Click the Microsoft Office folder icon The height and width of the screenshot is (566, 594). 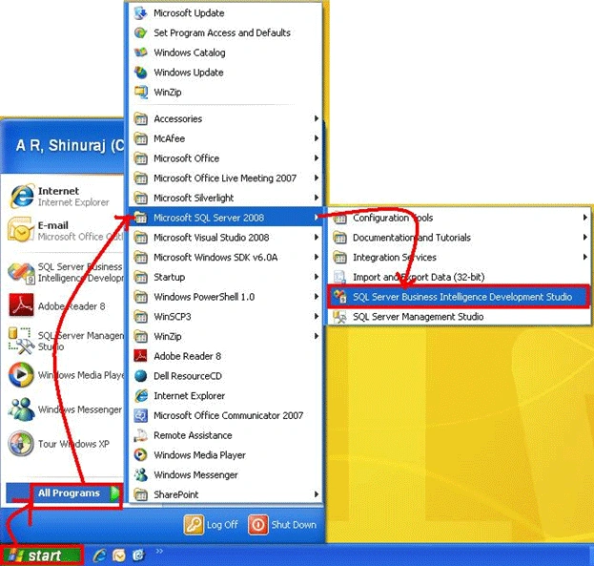140,158
